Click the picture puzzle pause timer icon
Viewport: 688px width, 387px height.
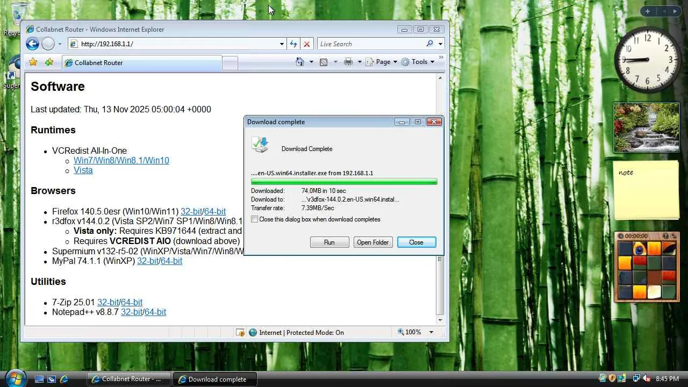tap(620, 236)
